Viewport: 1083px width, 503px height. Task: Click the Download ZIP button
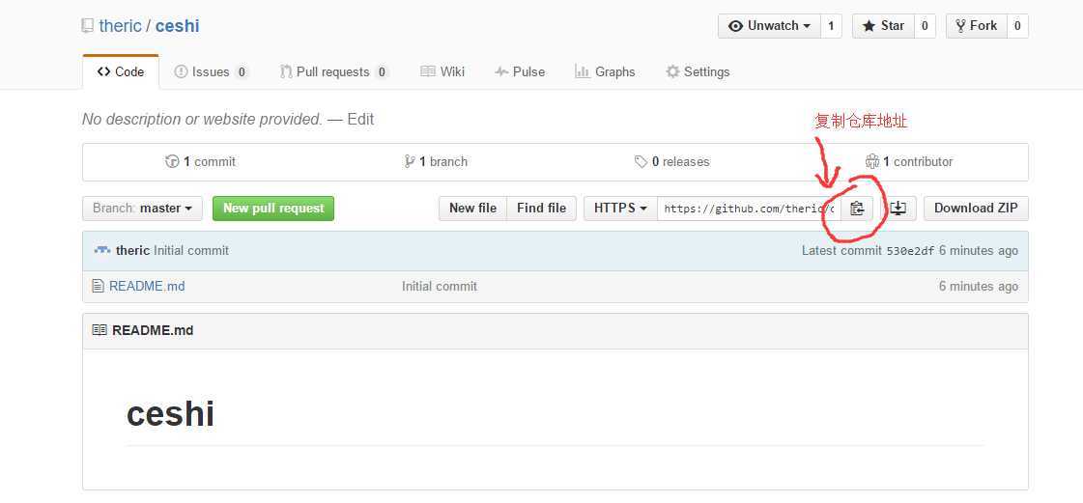point(976,209)
